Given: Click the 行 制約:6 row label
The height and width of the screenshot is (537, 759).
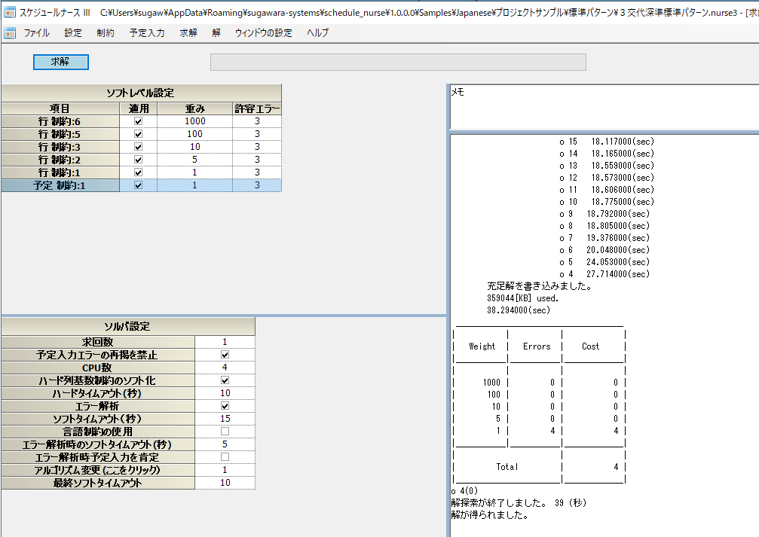Looking at the screenshot, I should point(60,121).
